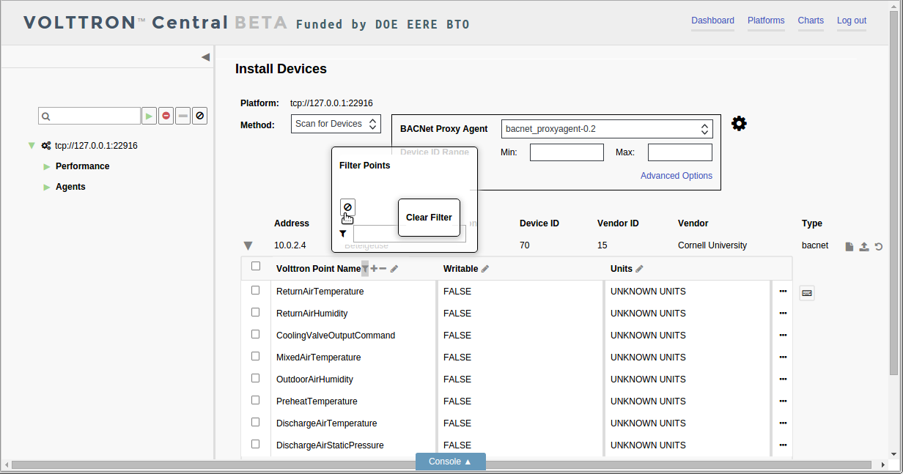Log out from the top navigation

[x=852, y=21]
